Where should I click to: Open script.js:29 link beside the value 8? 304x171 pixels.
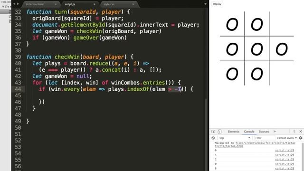[x=285, y=168]
